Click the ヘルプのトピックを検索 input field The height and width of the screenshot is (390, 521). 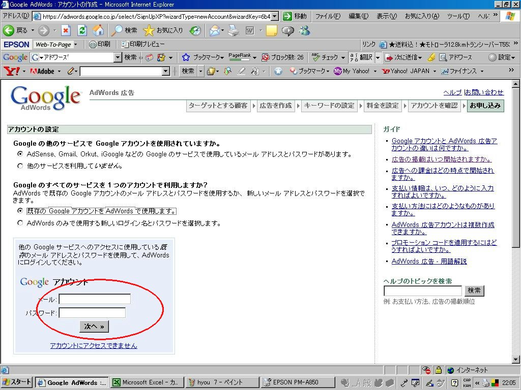423,291
